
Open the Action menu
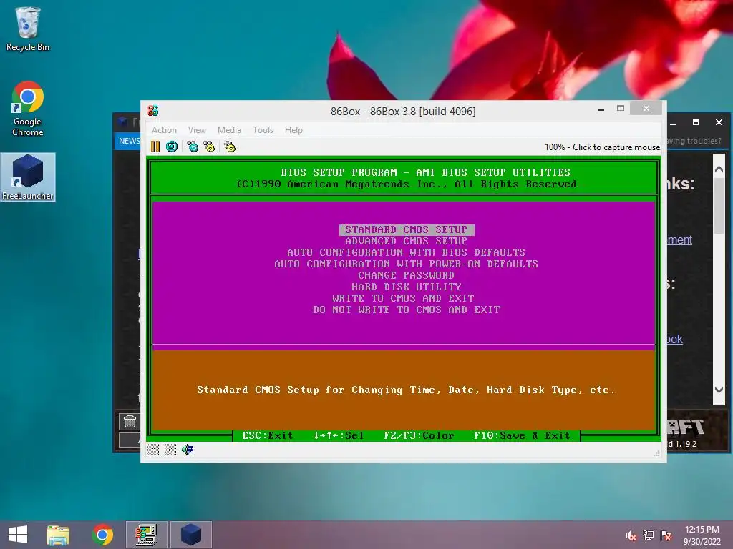164,130
